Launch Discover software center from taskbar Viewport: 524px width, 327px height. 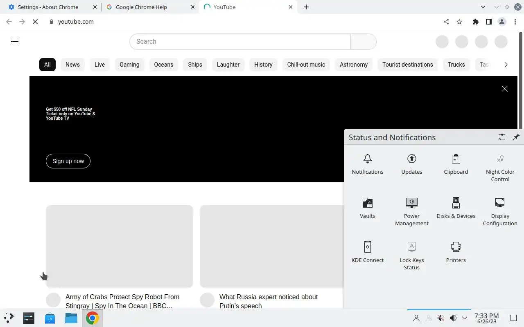(x=50, y=318)
